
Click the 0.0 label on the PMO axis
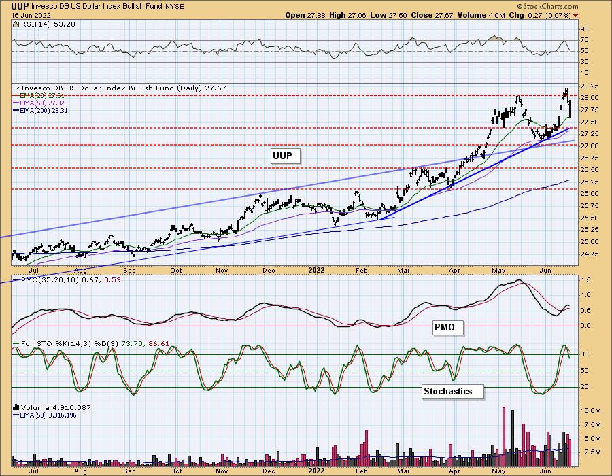[585, 326]
